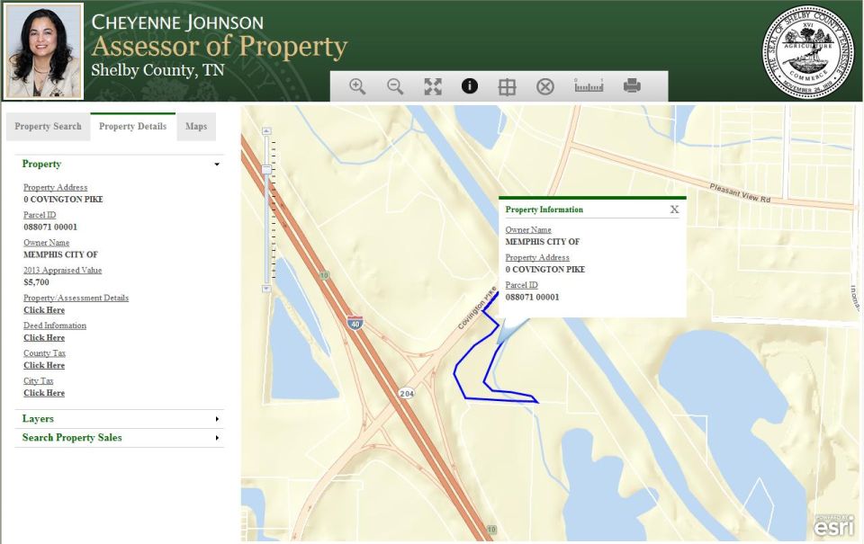Click popup owner MEMPHIS CITY OF

click(543, 242)
